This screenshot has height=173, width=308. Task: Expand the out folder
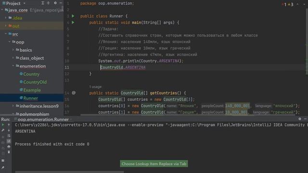(6, 26)
